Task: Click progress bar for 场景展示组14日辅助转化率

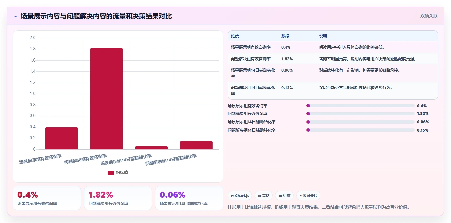Action: [360, 122]
